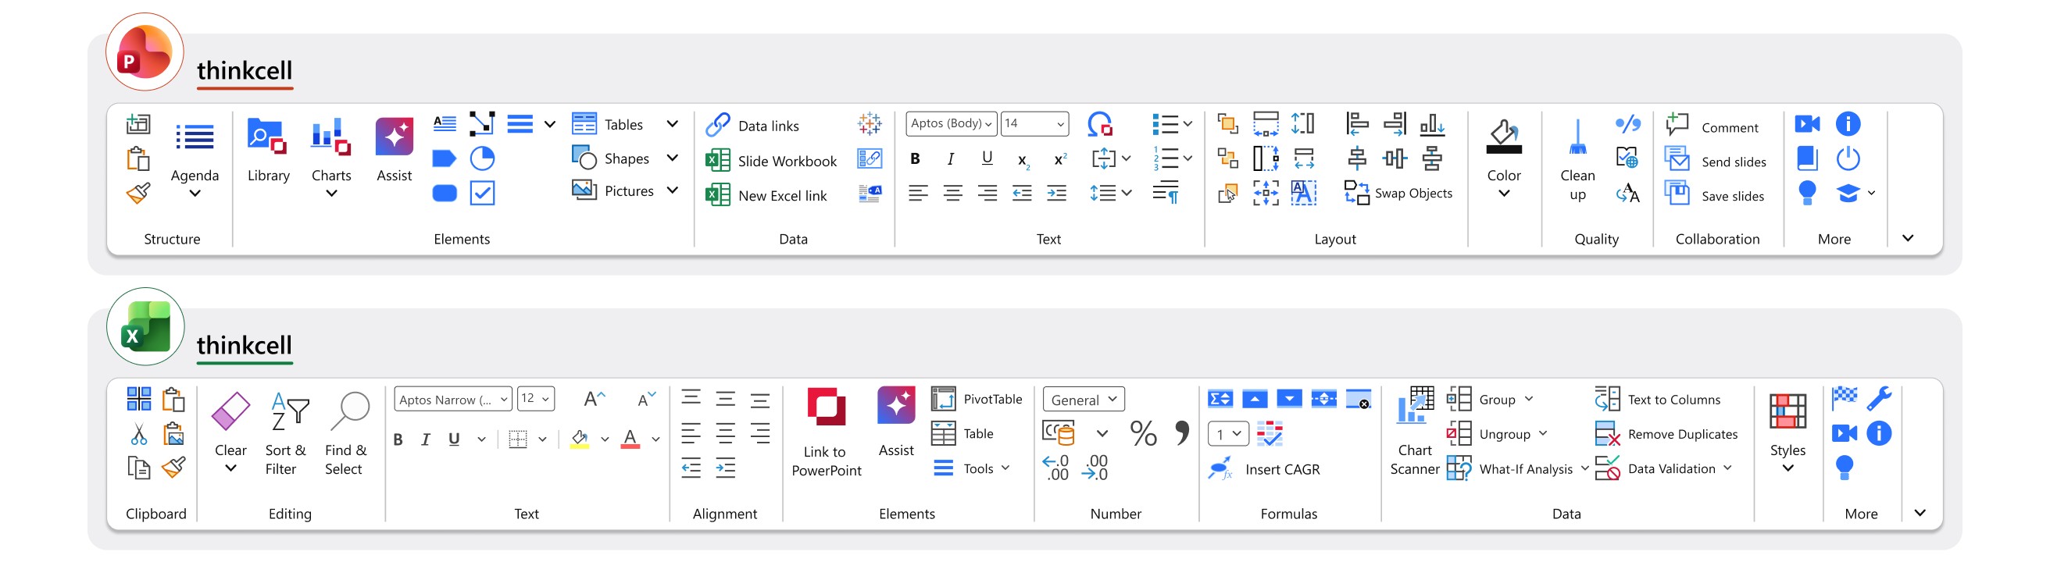Insert a connector line element
The image size is (2050, 562).
click(482, 123)
